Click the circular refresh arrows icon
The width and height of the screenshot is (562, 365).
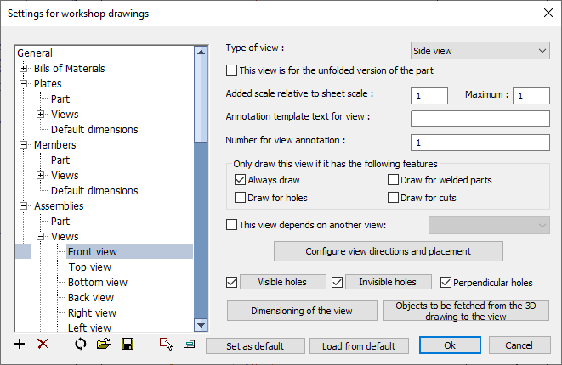pyautogui.click(x=81, y=345)
